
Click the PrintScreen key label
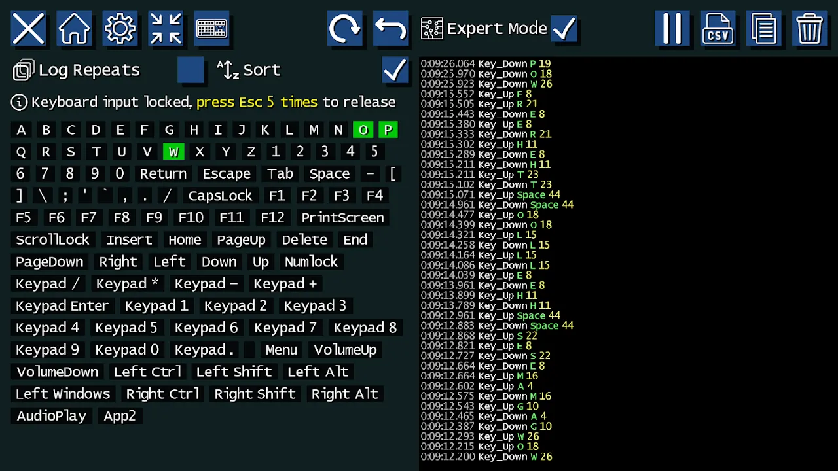(342, 217)
